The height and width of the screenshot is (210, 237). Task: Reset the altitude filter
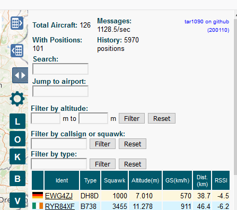point(162,118)
